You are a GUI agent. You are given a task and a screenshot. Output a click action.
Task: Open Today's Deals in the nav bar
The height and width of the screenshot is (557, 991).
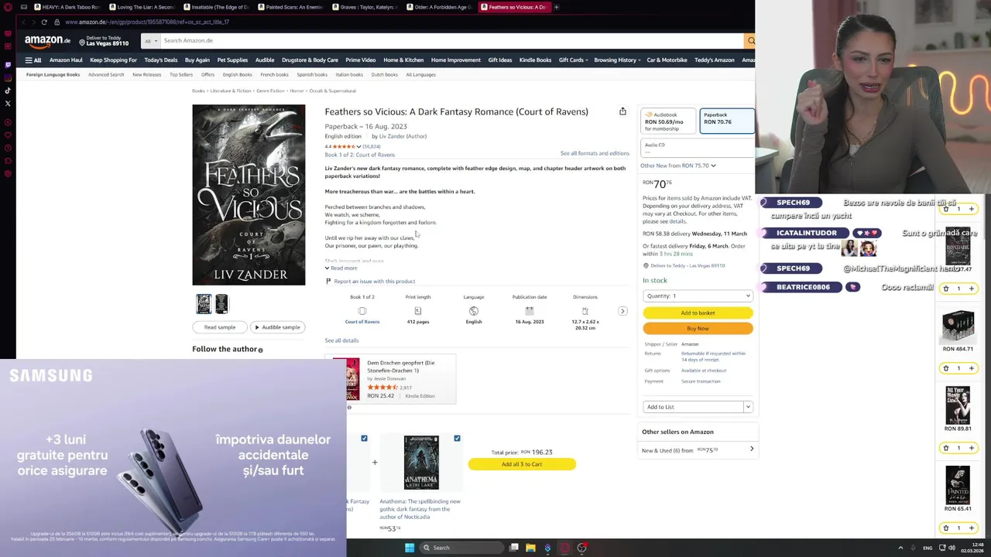160,60
